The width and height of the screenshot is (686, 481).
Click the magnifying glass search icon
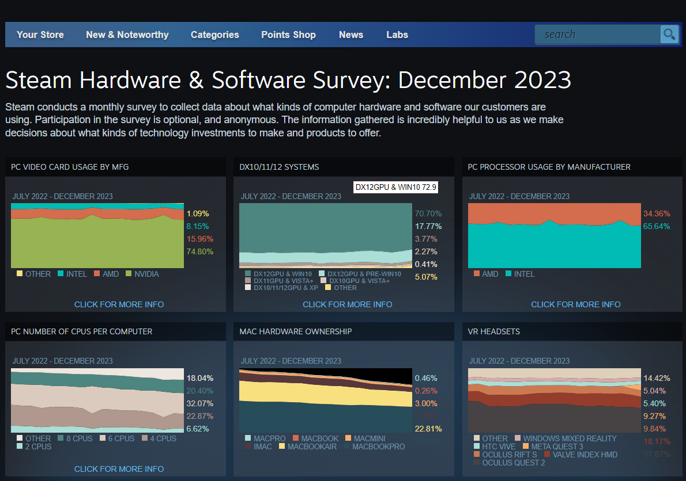669,34
